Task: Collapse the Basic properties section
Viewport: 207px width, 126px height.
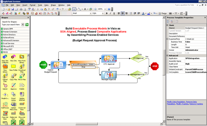Action: tap(168, 25)
